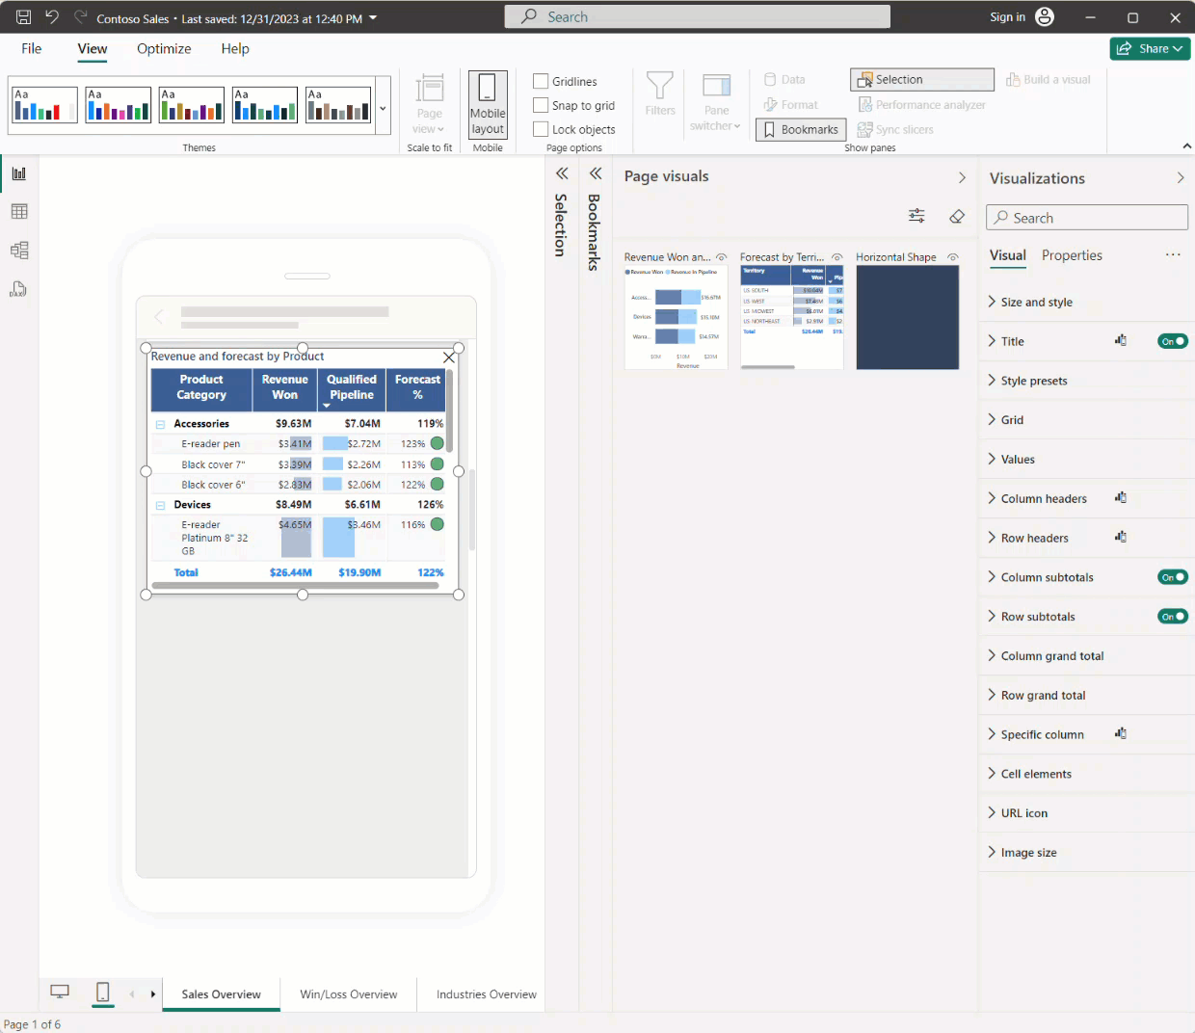1195x1033 pixels.
Task: Collapse the ribbon with the up chevron
Action: (1186, 146)
